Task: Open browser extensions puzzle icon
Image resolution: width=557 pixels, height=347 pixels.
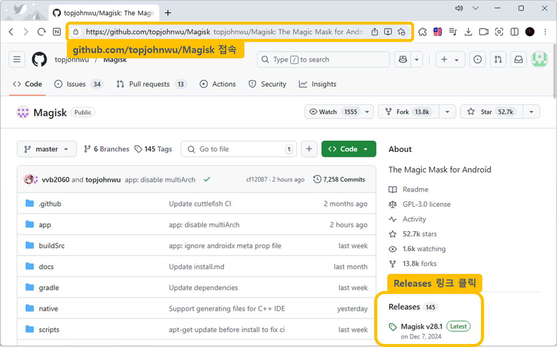Action: click(x=422, y=32)
